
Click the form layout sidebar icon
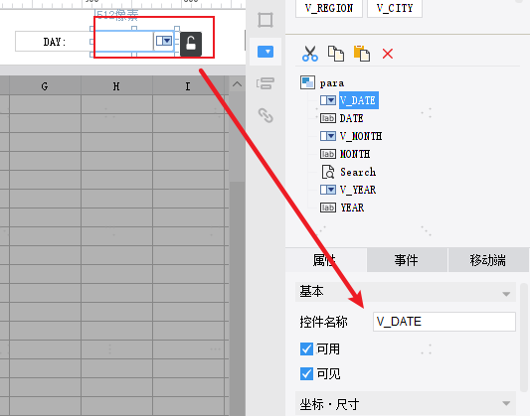(265, 83)
